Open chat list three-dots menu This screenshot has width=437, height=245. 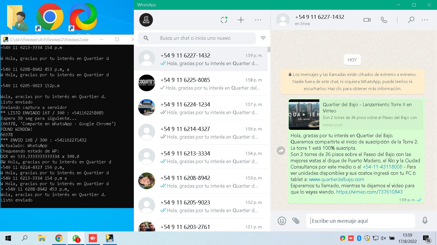[258, 20]
